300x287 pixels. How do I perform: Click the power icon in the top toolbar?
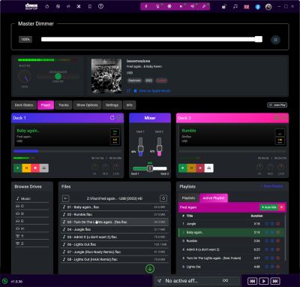(47, 7)
